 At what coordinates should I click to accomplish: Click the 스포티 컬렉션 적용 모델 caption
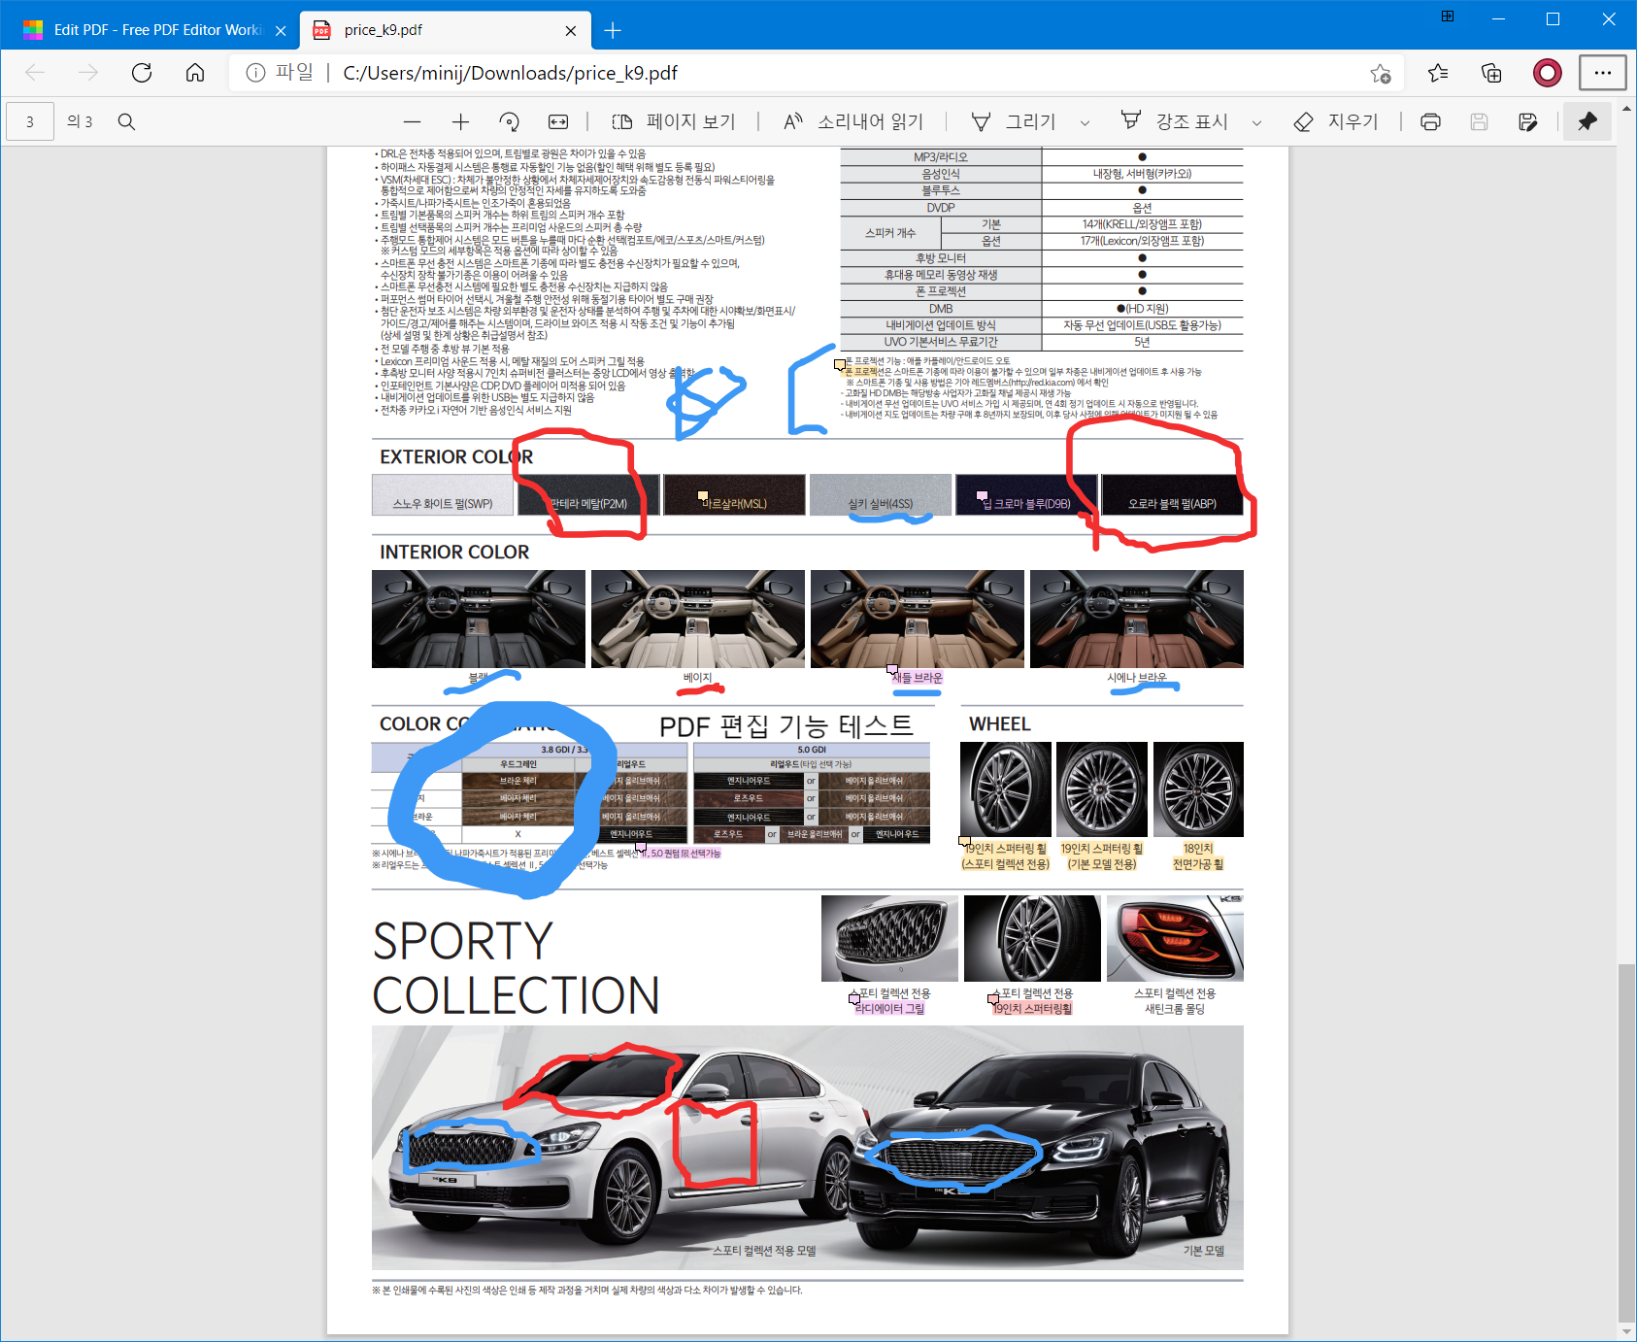(764, 1251)
